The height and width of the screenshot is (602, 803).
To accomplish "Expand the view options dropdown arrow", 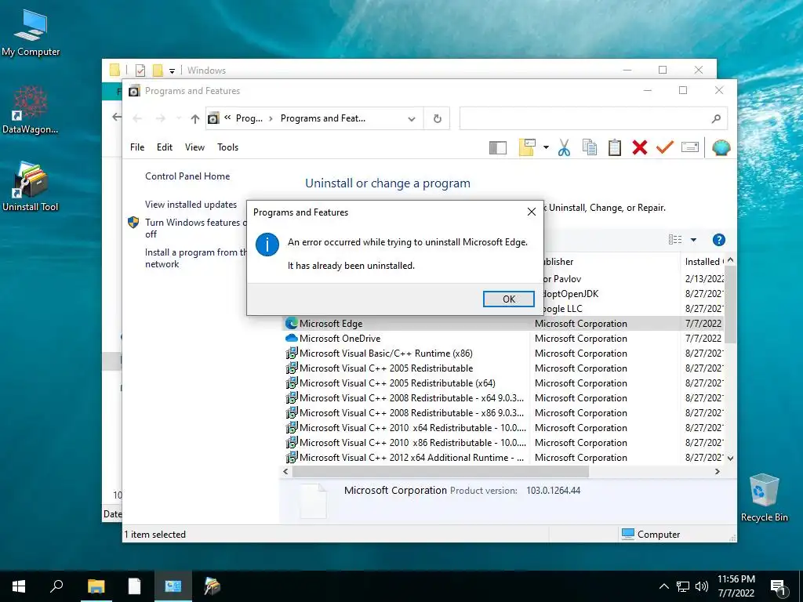I will pyautogui.click(x=693, y=240).
